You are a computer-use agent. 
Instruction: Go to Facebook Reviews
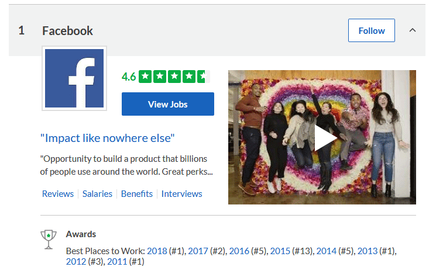(58, 194)
